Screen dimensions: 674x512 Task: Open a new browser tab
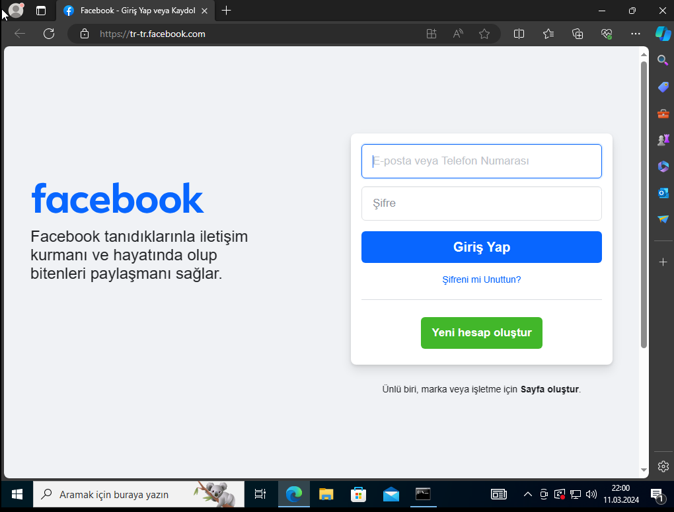coord(227,11)
